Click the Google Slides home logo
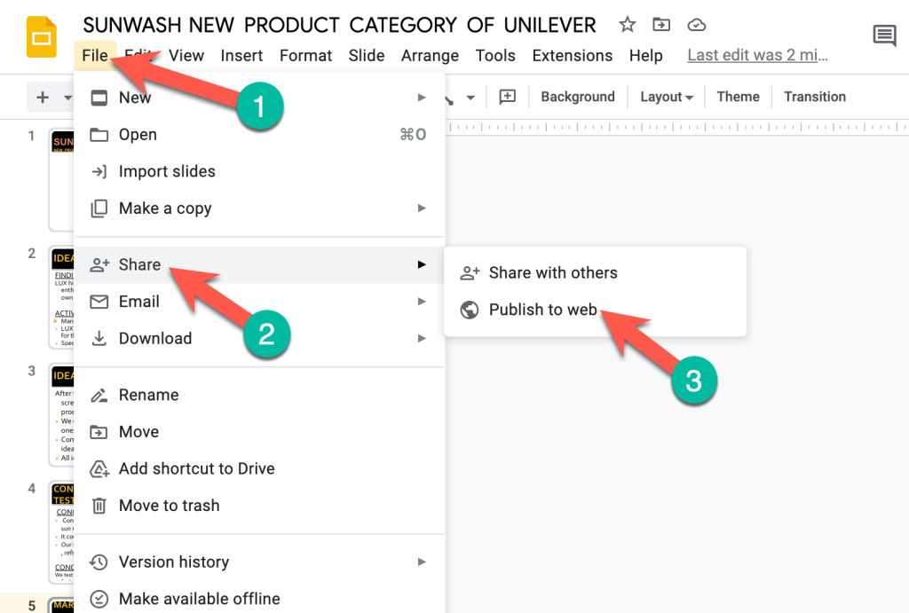 [x=41, y=38]
